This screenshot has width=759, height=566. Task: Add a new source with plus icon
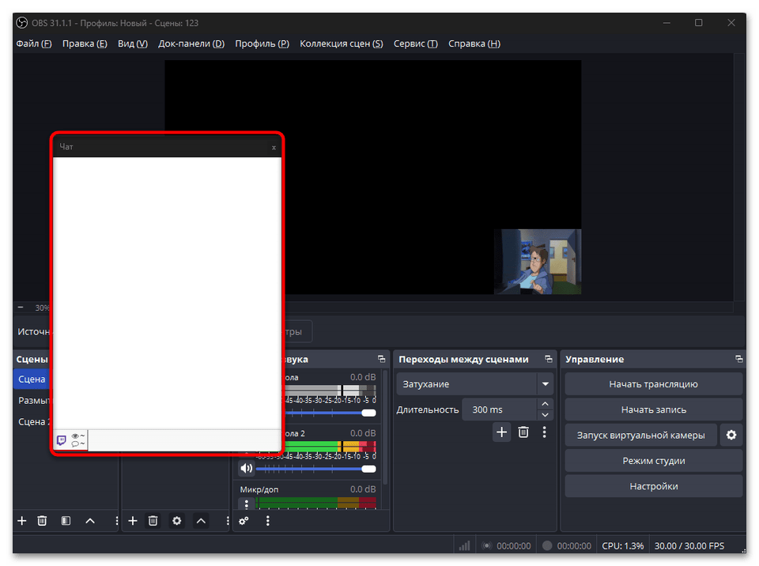tap(133, 521)
